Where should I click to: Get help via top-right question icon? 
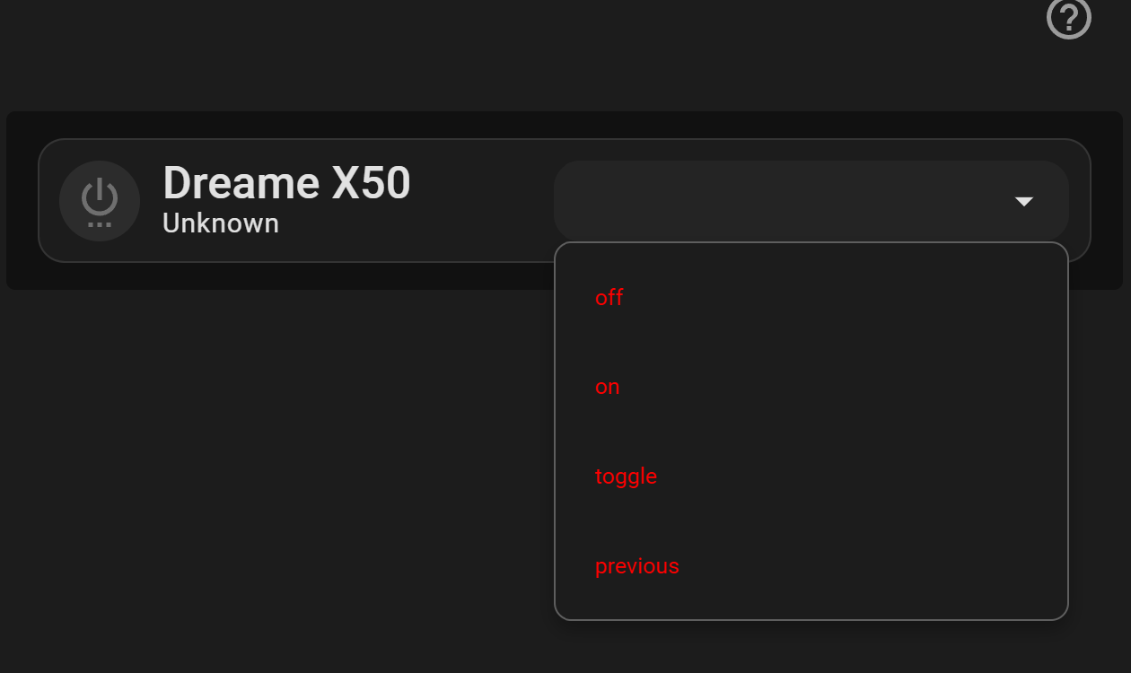pos(1069,17)
